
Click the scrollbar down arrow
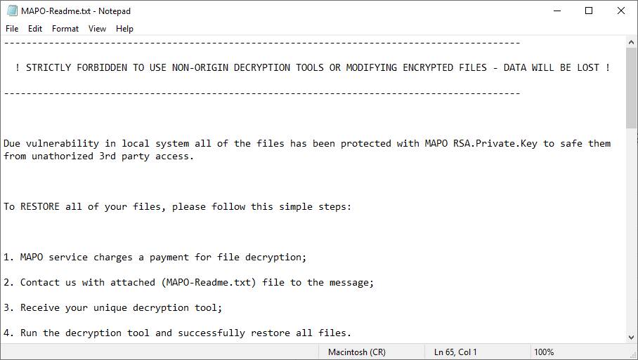pyautogui.click(x=632, y=338)
